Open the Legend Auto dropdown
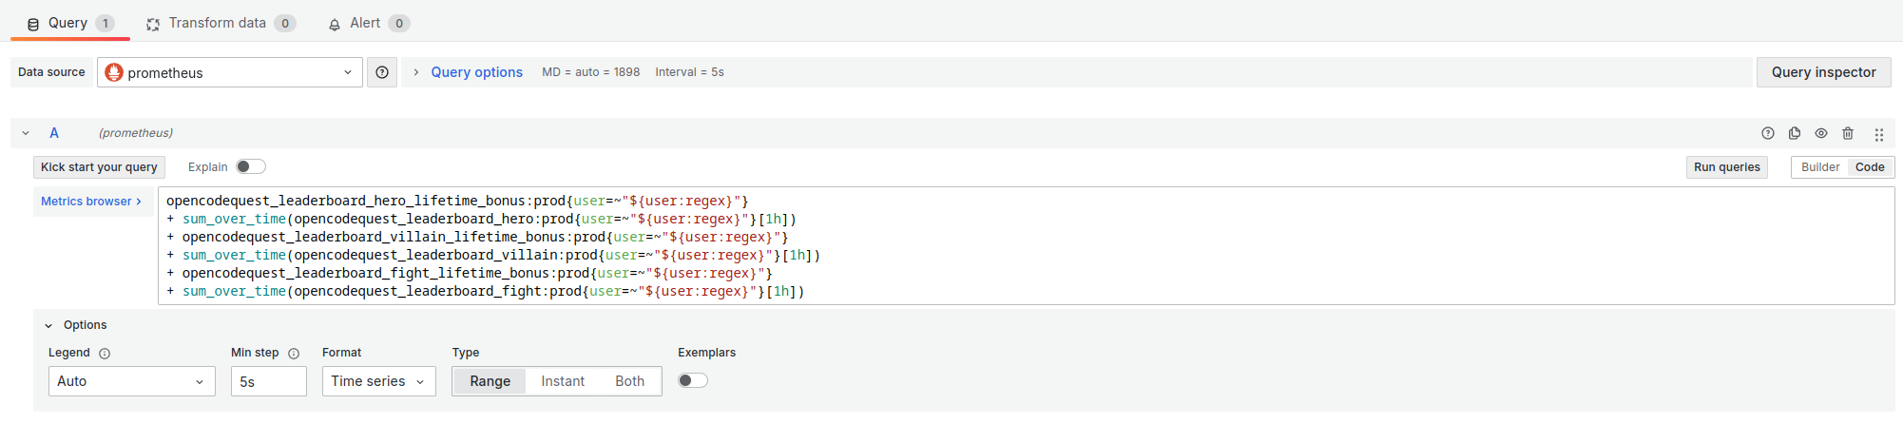Screen dimensions: 1903x424 pyautogui.click(x=131, y=381)
